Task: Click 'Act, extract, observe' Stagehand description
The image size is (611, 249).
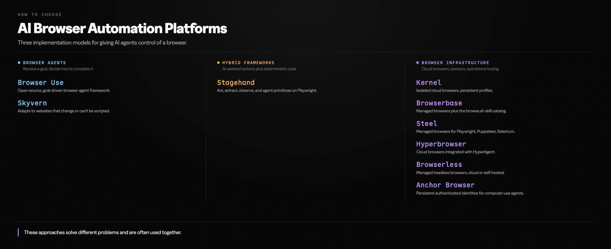Action: [267, 90]
